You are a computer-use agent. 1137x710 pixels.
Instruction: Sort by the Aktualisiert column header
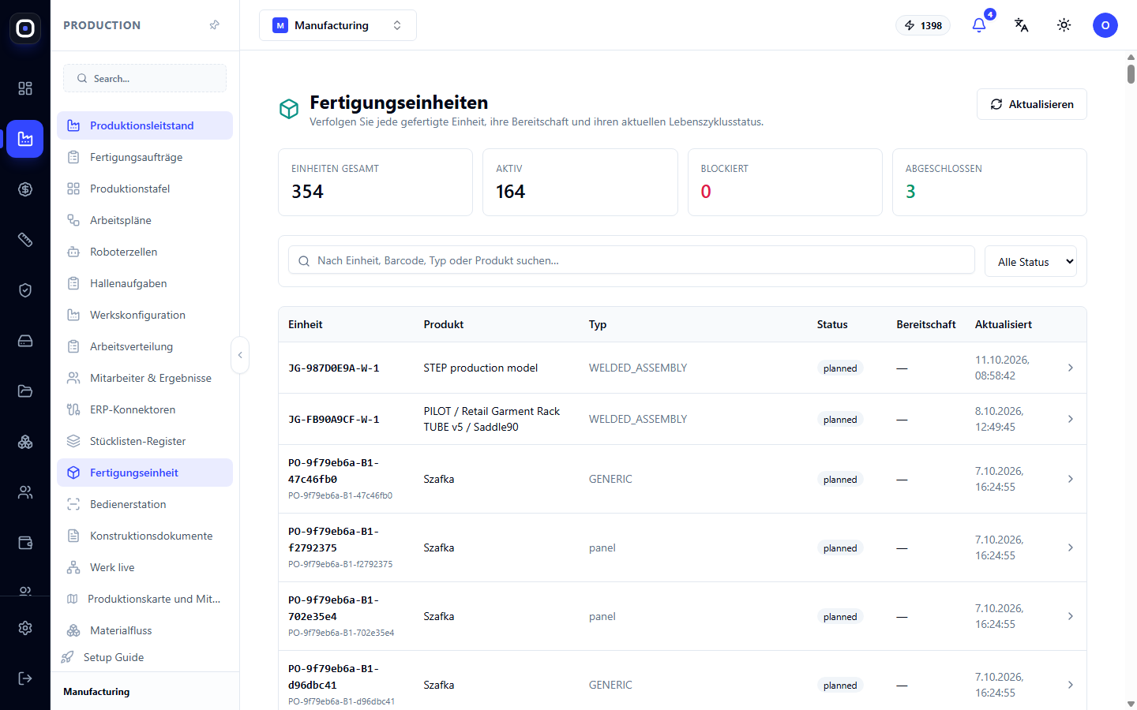pyautogui.click(x=1003, y=324)
